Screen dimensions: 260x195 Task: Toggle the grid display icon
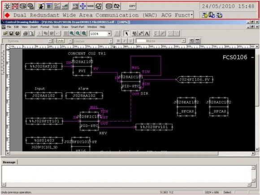(65, 34)
